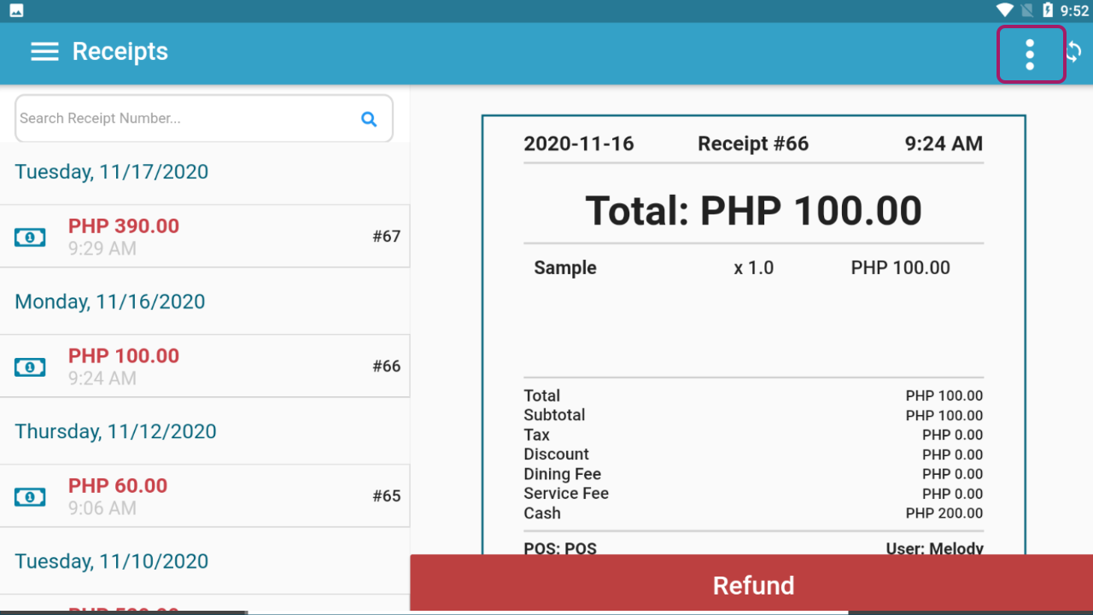Click the POS: POS text
This screenshot has height=615, width=1093.
click(x=560, y=548)
